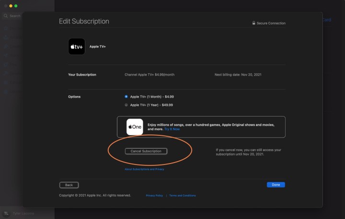Open the Terms and Conditions link
This screenshot has width=345, height=219.
point(183,196)
